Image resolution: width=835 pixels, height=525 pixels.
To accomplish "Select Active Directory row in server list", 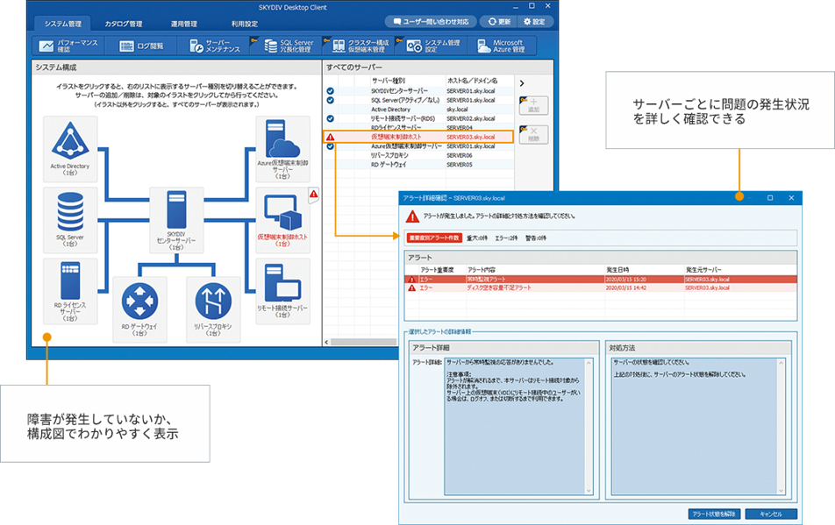I will point(418,110).
